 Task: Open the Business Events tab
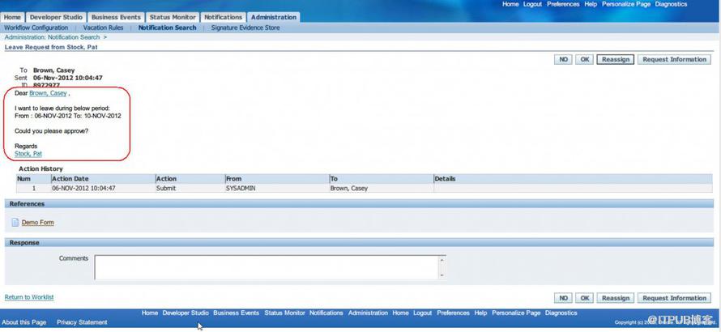[116, 17]
